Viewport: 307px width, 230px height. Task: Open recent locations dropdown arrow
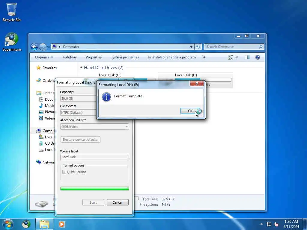(x=49, y=47)
